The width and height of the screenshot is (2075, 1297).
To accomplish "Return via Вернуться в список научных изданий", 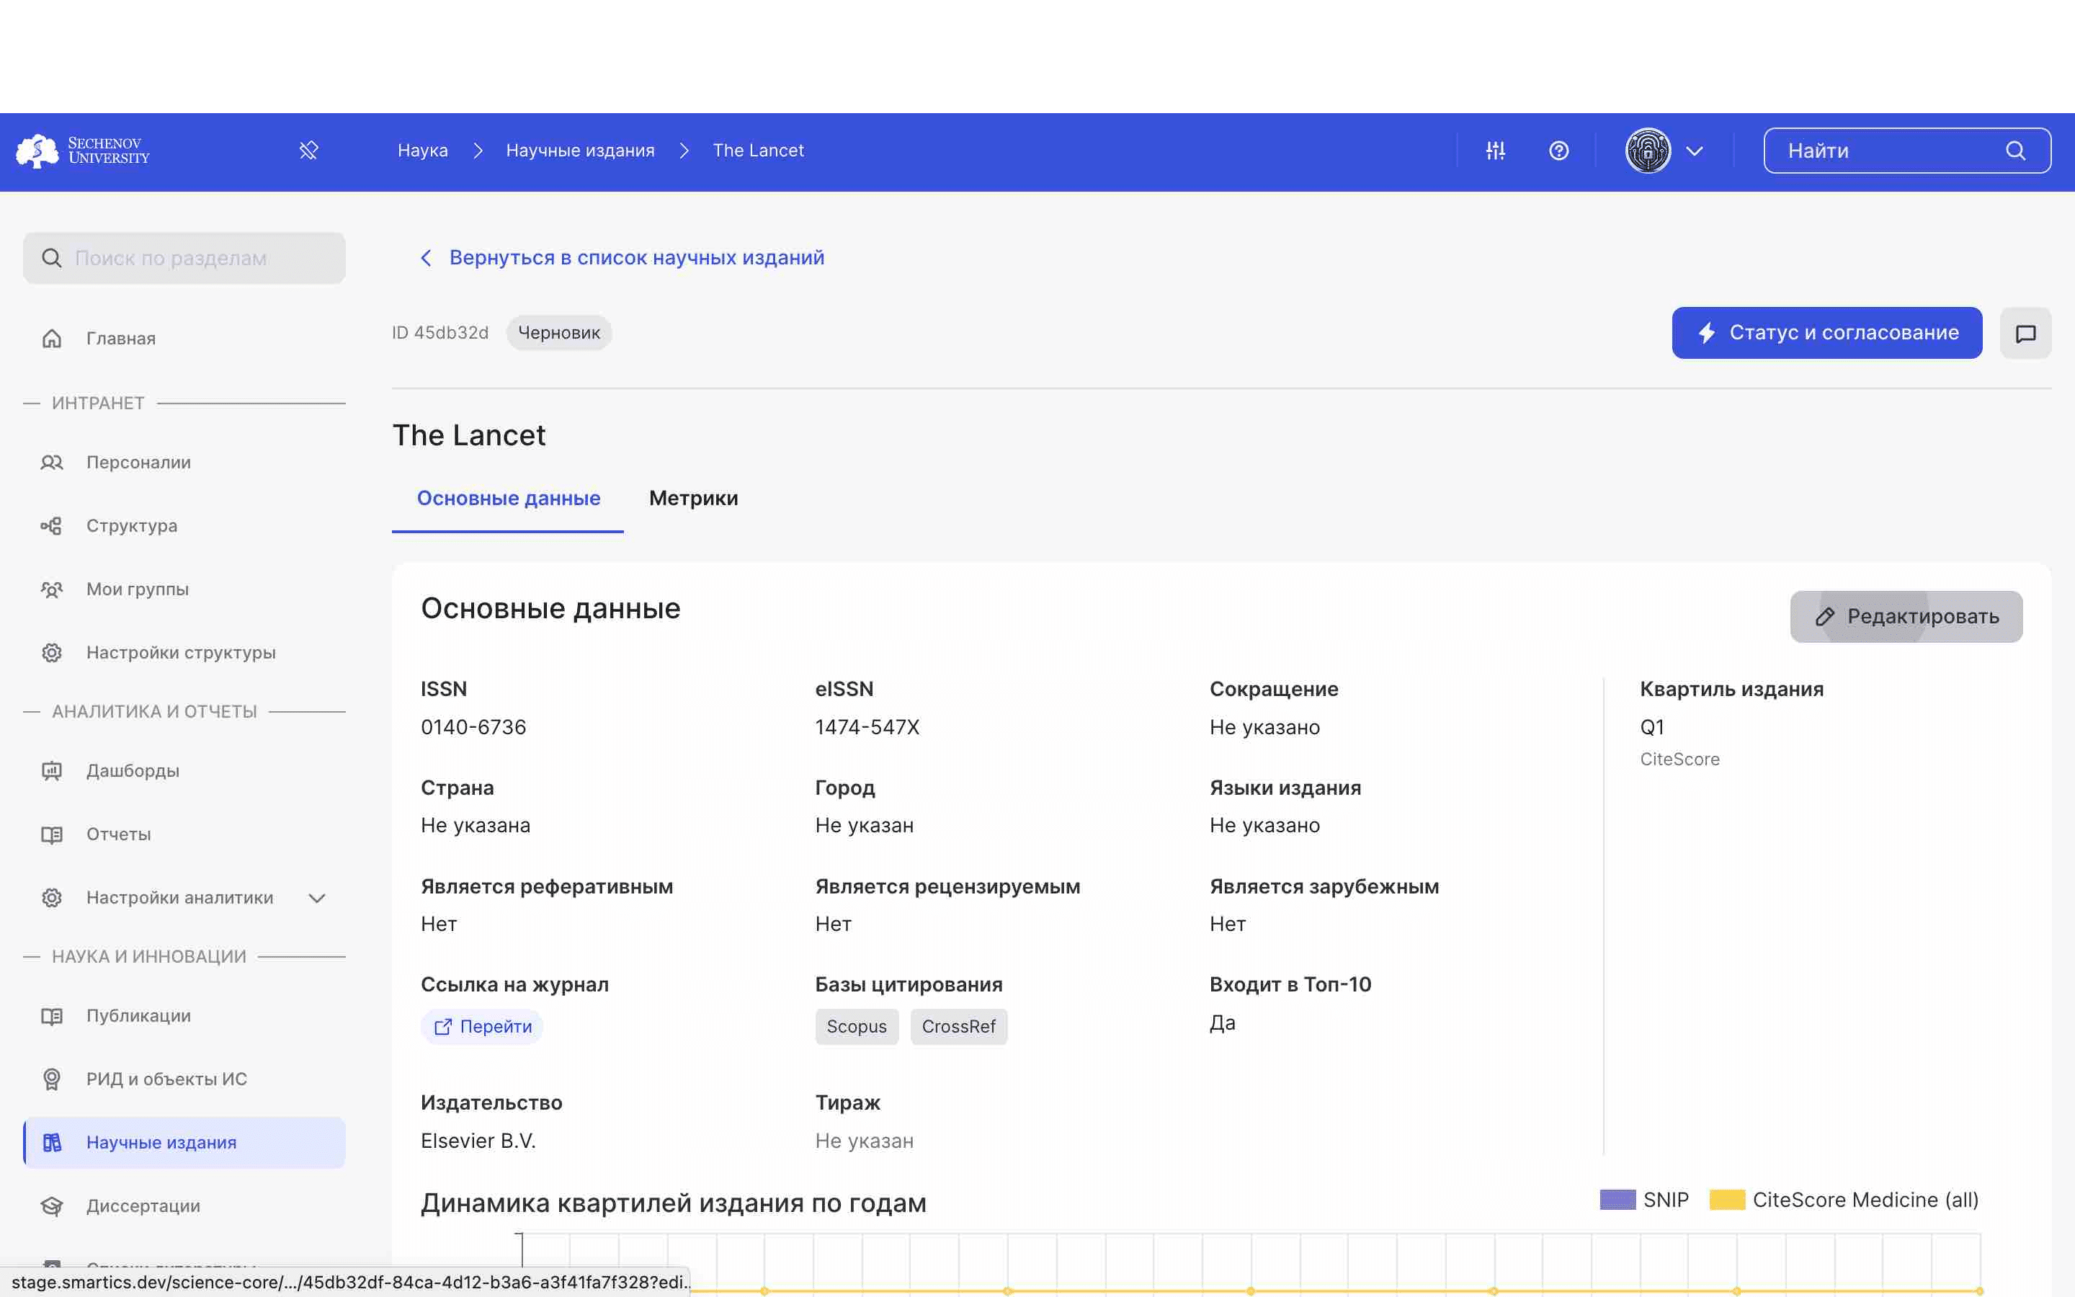I will [636, 258].
